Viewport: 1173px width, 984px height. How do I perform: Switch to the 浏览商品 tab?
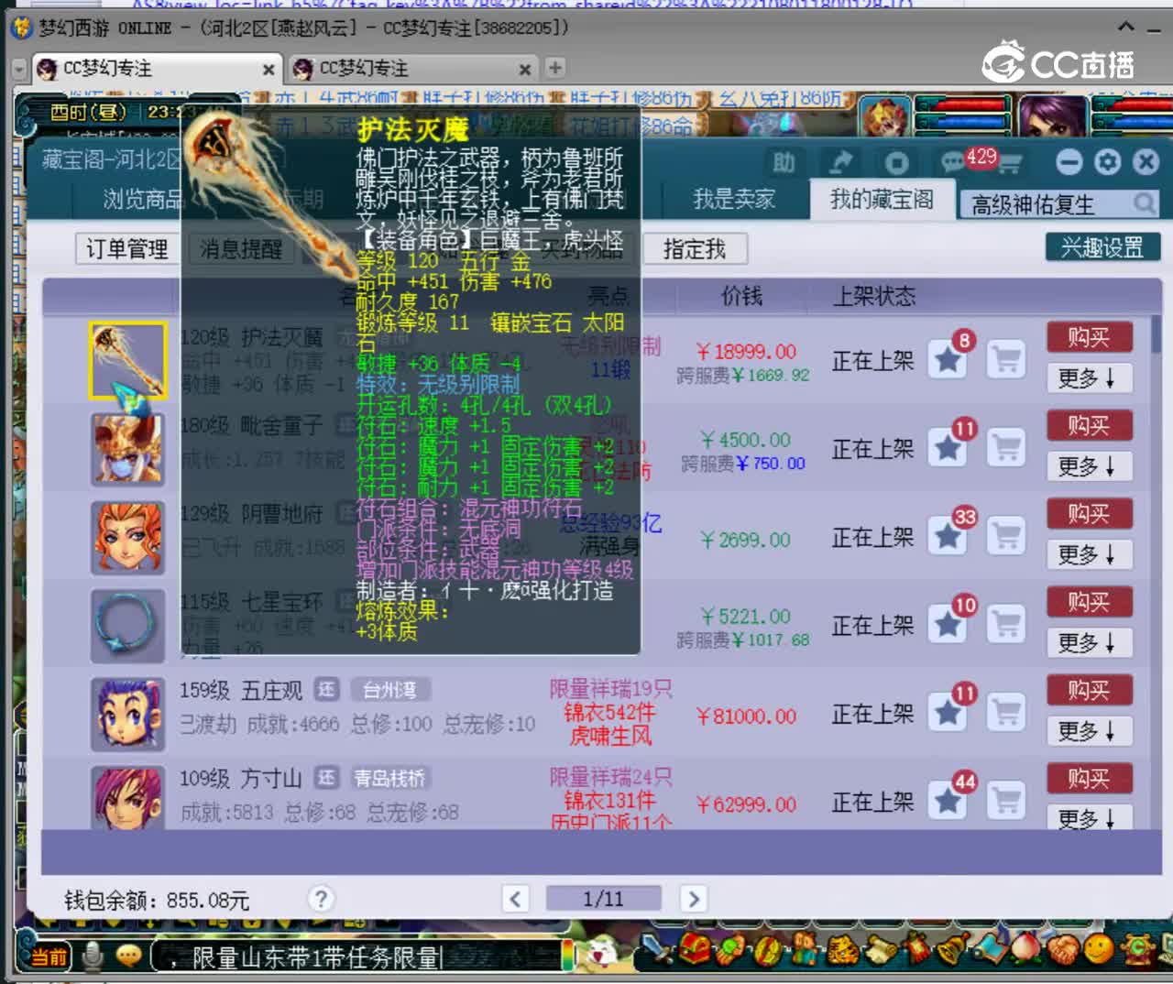pyautogui.click(x=144, y=199)
